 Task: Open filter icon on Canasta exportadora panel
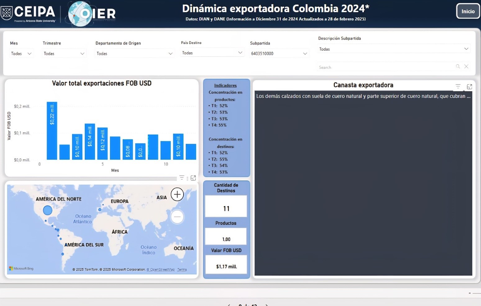[458, 86]
